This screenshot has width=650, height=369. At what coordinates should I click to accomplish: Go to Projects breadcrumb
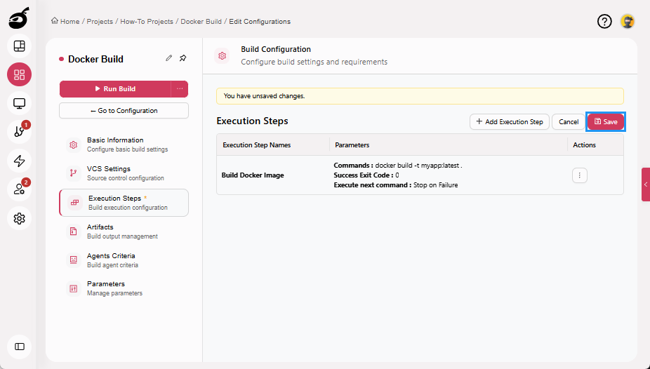point(100,21)
